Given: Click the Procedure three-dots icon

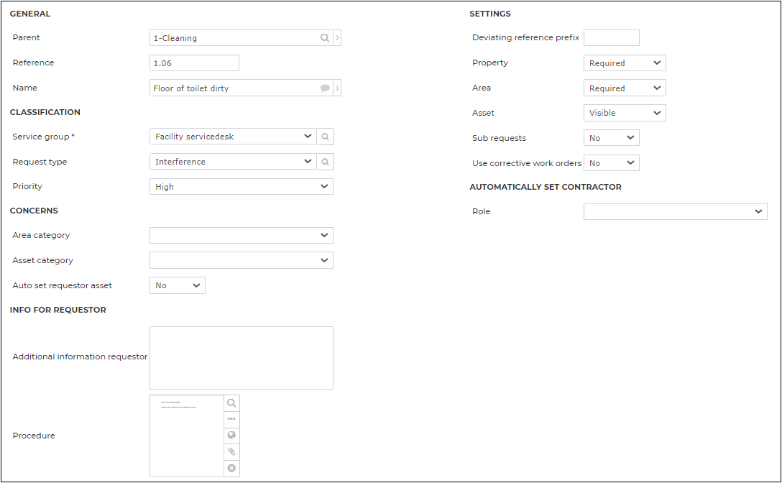Looking at the screenshot, I should [232, 419].
